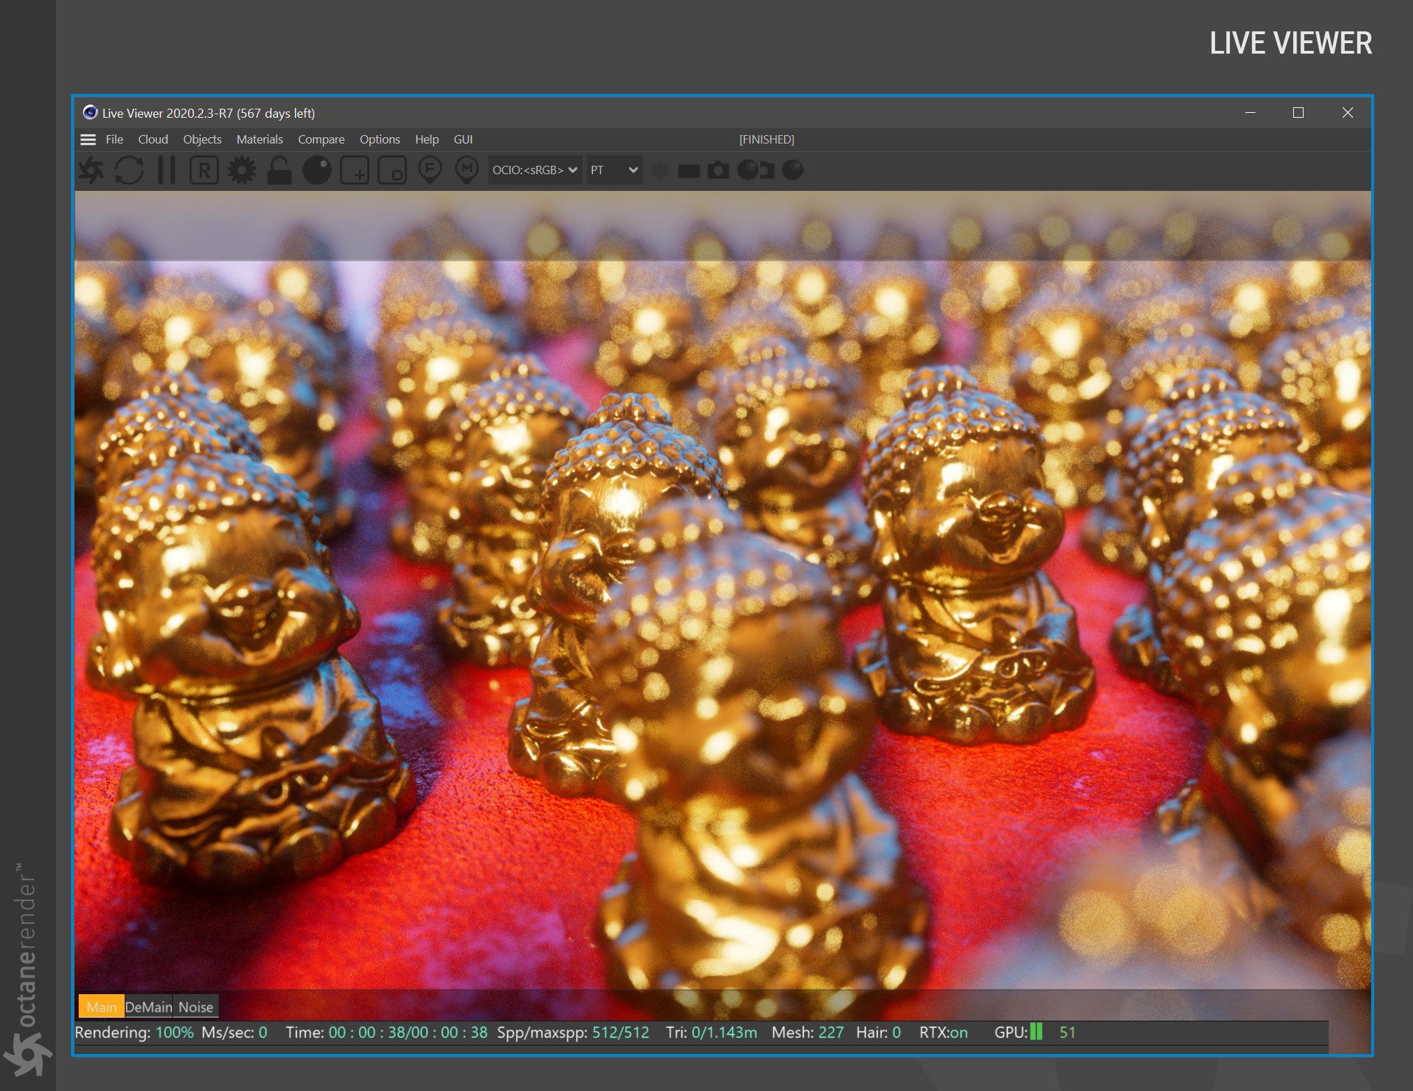The height and width of the screenshot is (1091, 1413).
Task: Enable film region icon
Action: (392, 170)
